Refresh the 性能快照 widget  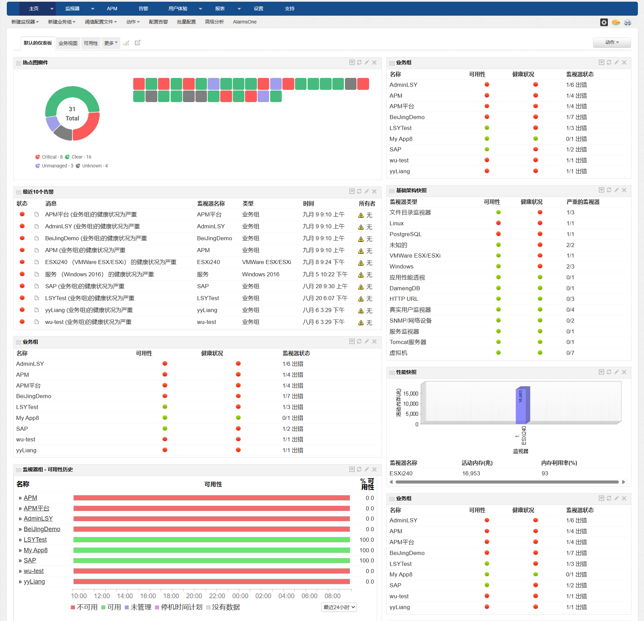coord(609,372)
